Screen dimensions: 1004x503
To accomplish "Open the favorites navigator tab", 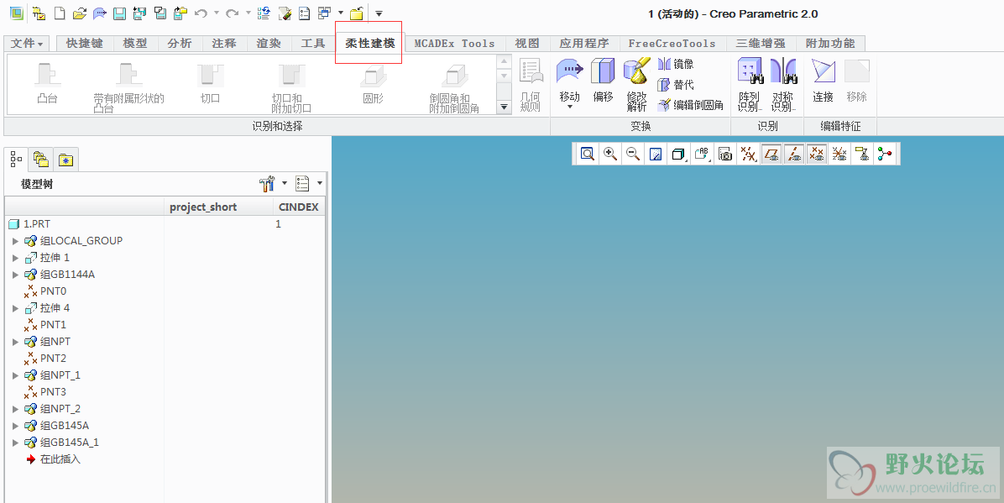I will point(66,159).
